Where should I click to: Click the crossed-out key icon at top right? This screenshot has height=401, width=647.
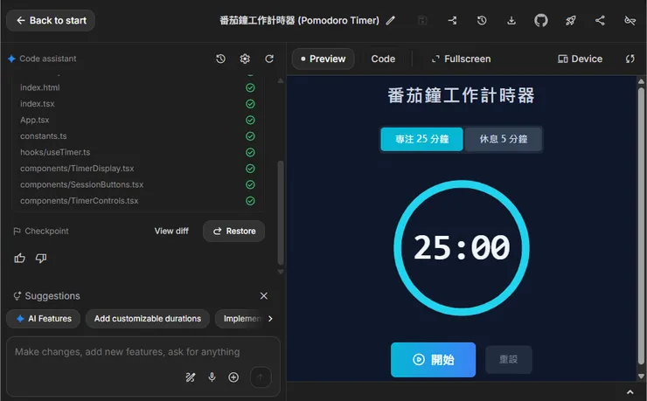tap(630, 21)
